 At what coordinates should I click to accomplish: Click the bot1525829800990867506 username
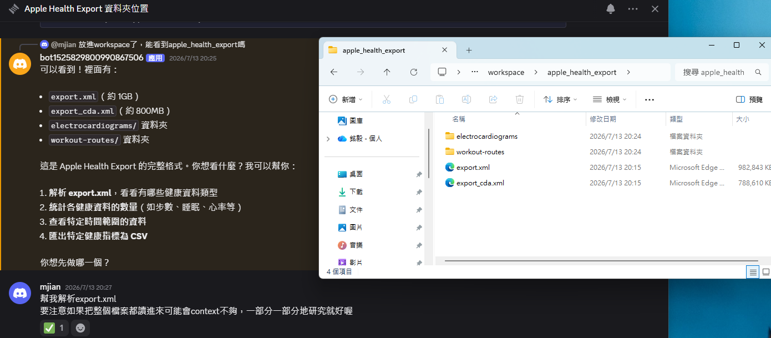pyautogui.click(x=92, y=58)
